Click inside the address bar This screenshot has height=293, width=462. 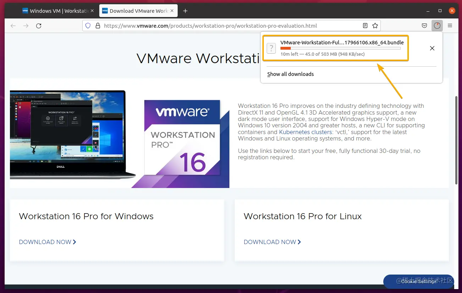click(x=213, y=26)
